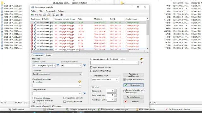Click blue arrow beside Extension de fichier field

[x=85, y=65]
